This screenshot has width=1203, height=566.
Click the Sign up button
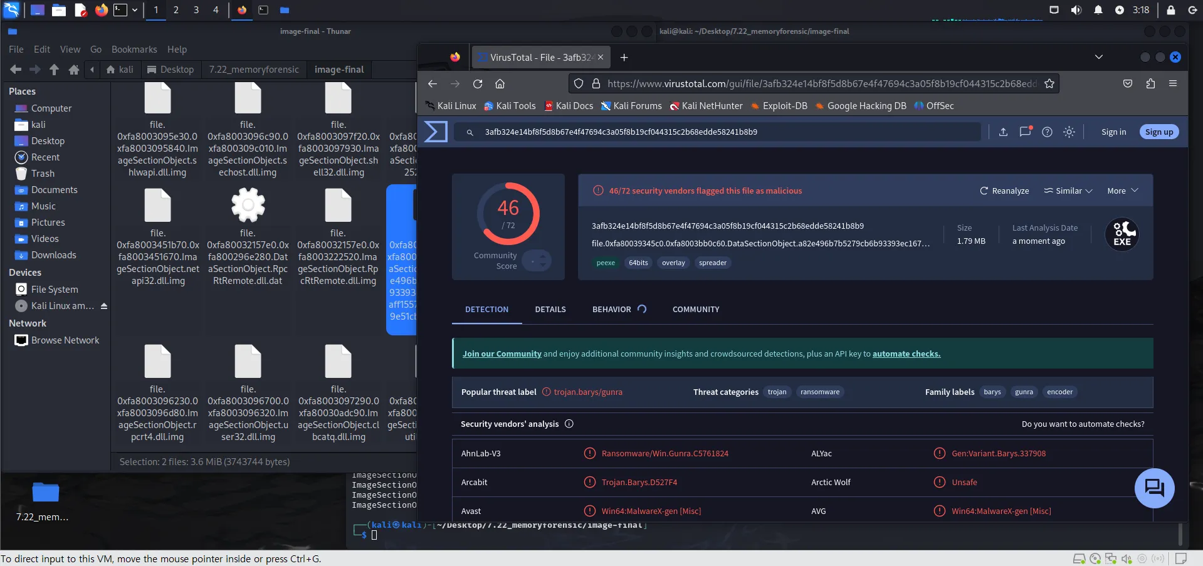1159,132
